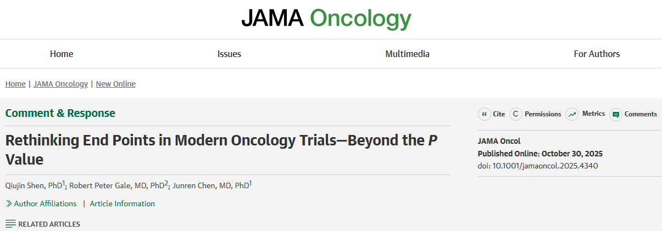Open the Metrics chart icon
This screenshot has width=662, height=231.
click(x=572, y=114)
